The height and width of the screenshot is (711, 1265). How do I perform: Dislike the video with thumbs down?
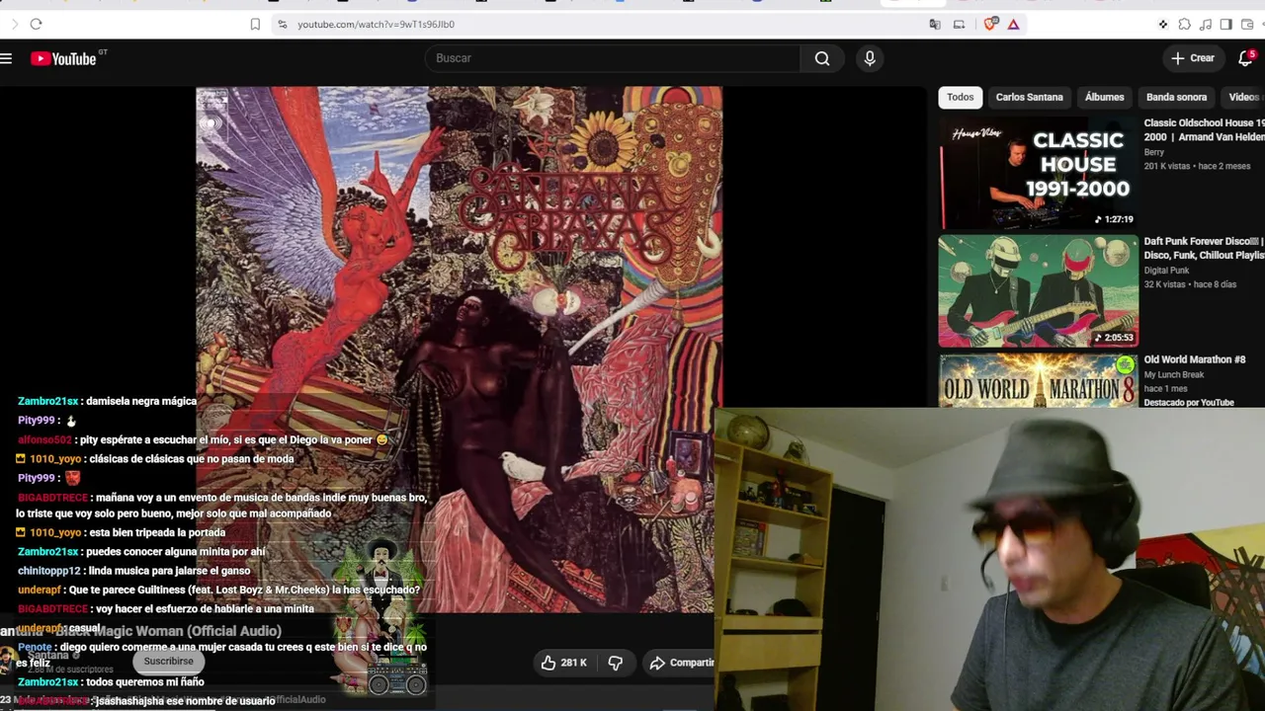point(615,663)
